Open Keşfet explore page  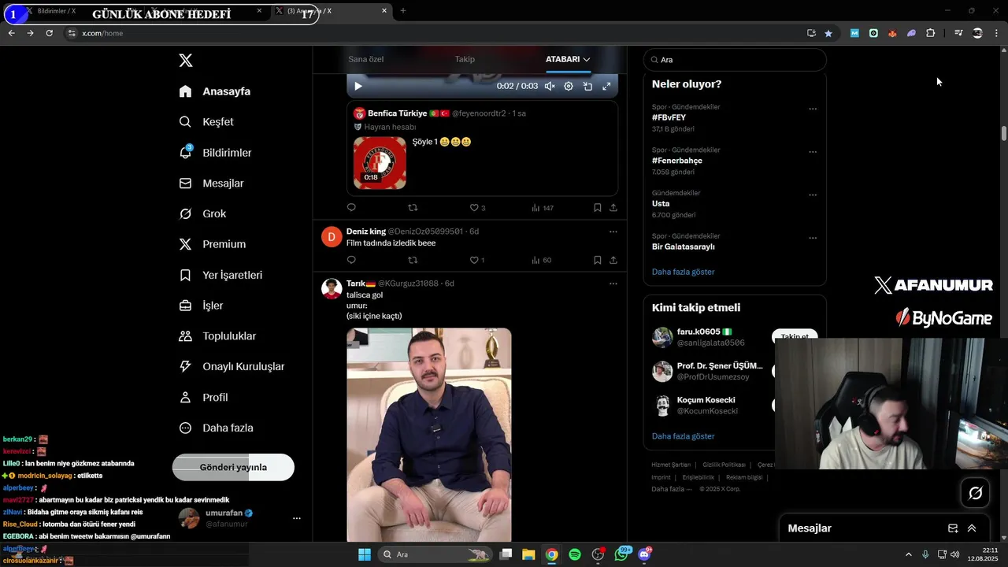206,122
